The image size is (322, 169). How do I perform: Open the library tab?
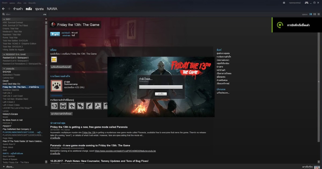[x=29, y=9]
